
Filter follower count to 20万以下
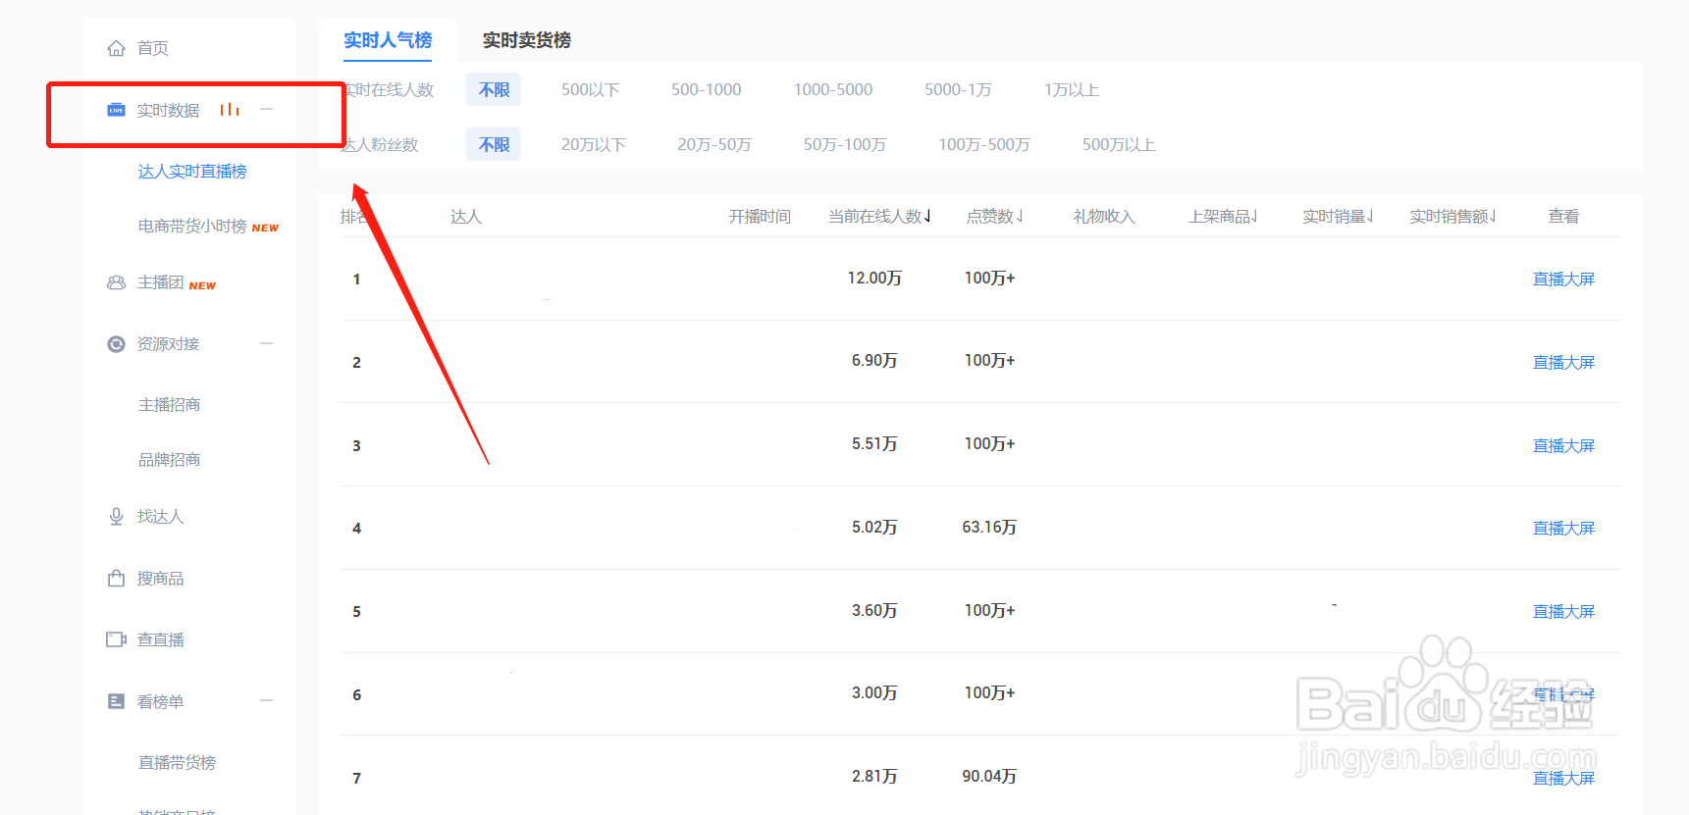coord(594,144)
